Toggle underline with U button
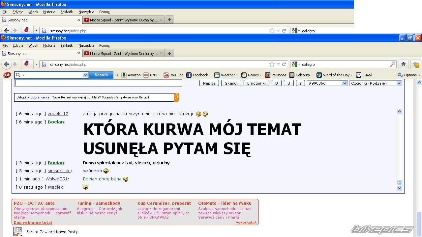 288,83
